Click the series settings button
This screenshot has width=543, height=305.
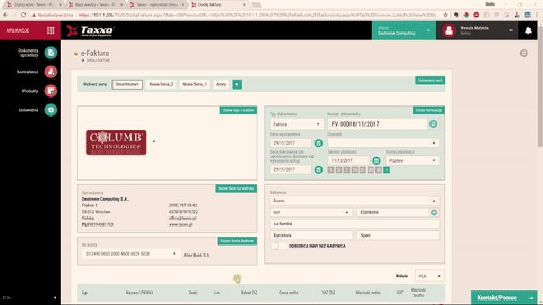point(429,81)
